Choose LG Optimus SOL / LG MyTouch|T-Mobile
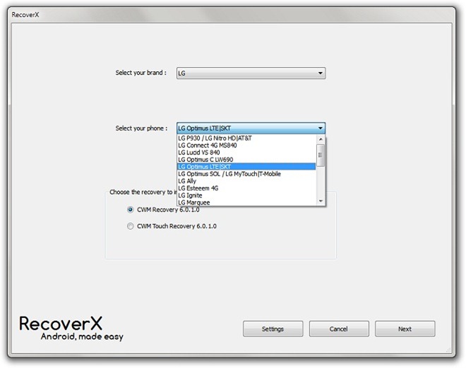 coord(246,173)
